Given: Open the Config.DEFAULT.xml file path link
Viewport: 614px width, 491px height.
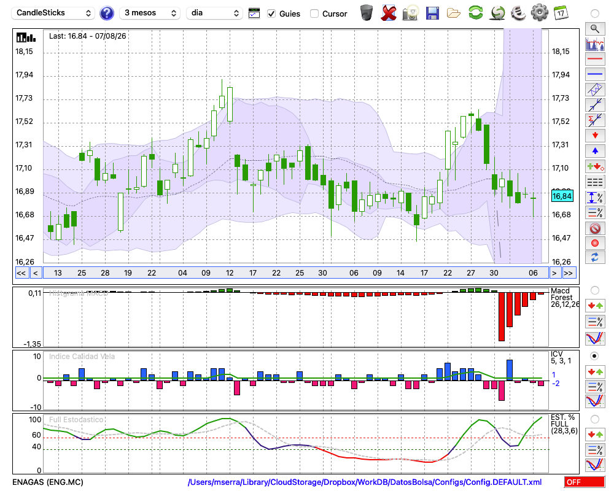Looking at the screenshot, I should (365, 482).
